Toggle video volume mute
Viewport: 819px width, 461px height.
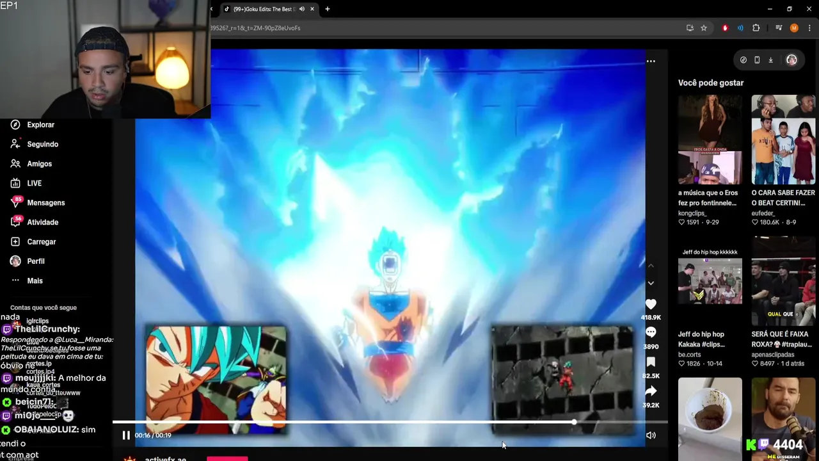click(651, 435)
